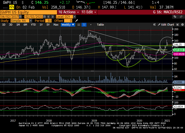
Task: Open chart settings gear
Action: [182, 25]
